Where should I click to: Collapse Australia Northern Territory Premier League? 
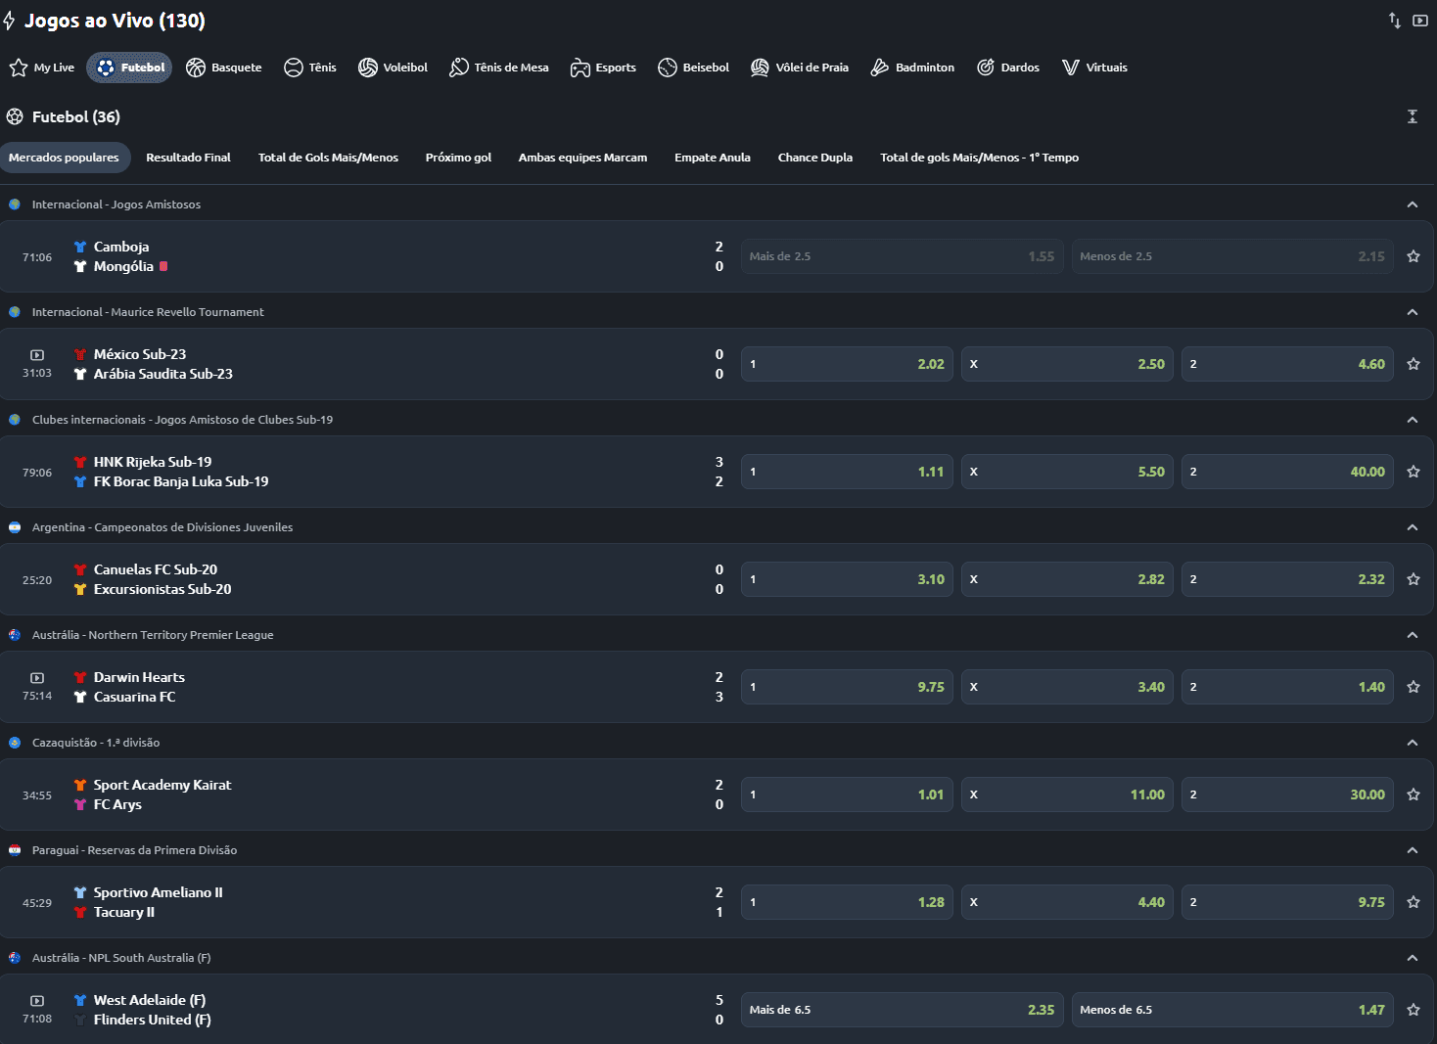tap(1412, 635)
